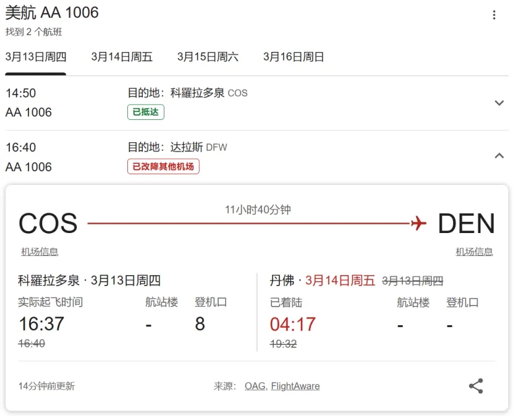Screen dimensions: 513x416
Task: Open the three-dot more options menu
Action: (494, 15)
